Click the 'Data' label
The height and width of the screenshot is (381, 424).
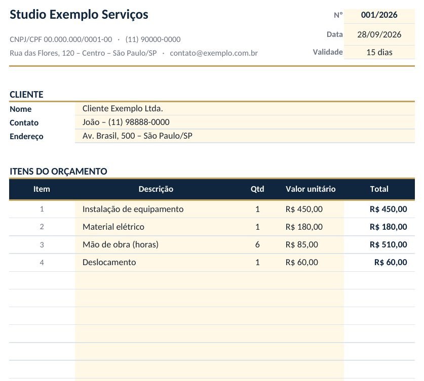pyautogui.click(x=335, y=34)
